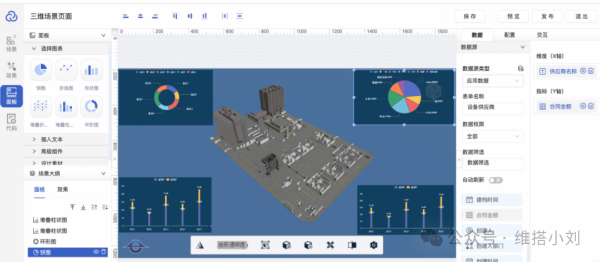Viewport: 600px width, 262px height.
Task: Click the align top icon
Action: pyautogui.click(x=175, y=16)
